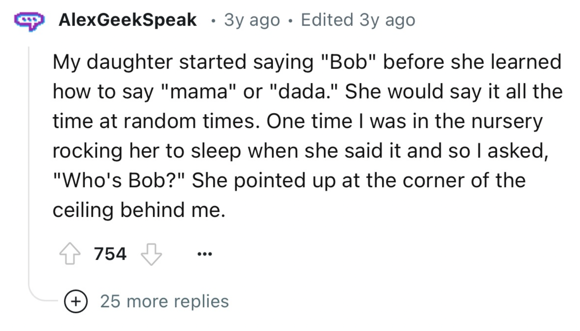The height and width of the screenshot is (331, 580).
Task: Click the comment line starting "My daughter started"
Action: tap(307, 62)
